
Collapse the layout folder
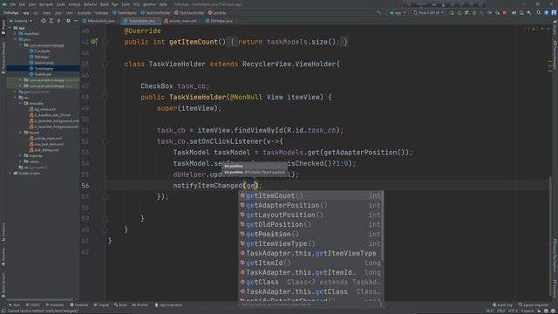coord(21,133)
